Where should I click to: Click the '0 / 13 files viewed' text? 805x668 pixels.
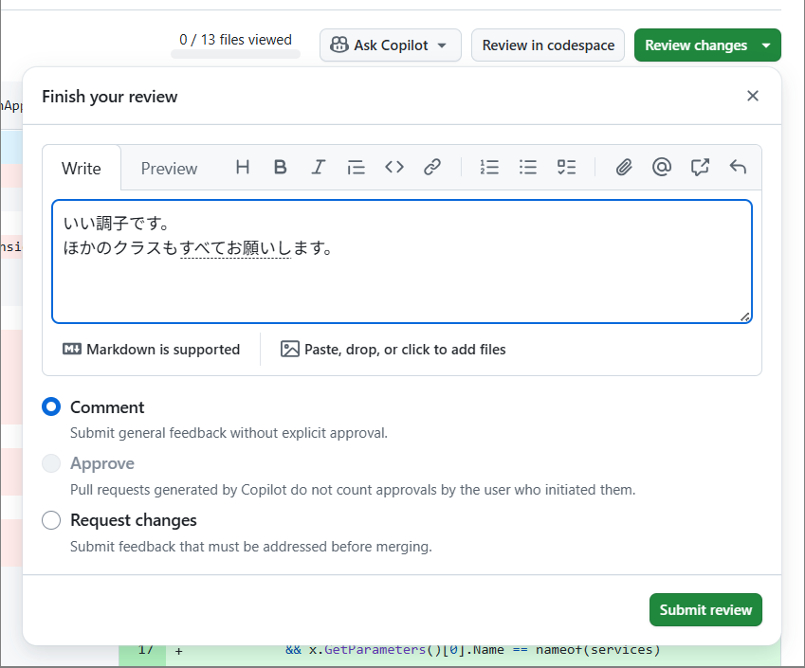click(x=236, y=40)
